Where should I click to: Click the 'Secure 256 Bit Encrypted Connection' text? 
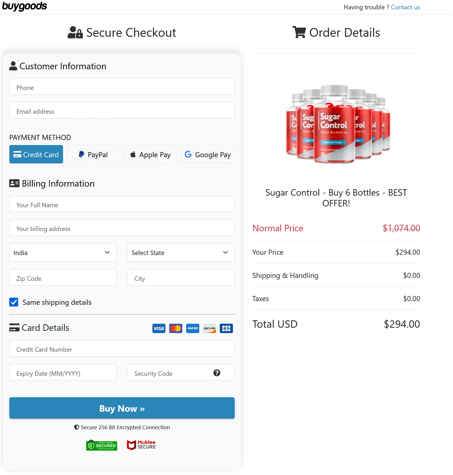click(125, 427)
